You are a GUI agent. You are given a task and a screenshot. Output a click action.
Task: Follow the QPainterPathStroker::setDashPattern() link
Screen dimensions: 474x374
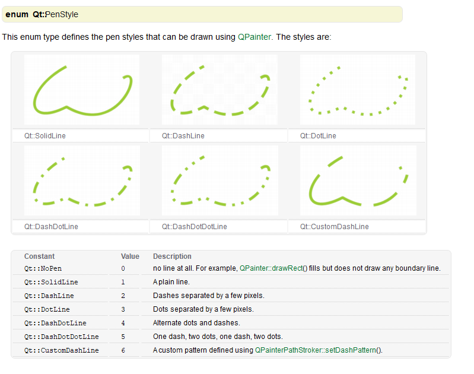pyautogui.click(x=318, y=350)
